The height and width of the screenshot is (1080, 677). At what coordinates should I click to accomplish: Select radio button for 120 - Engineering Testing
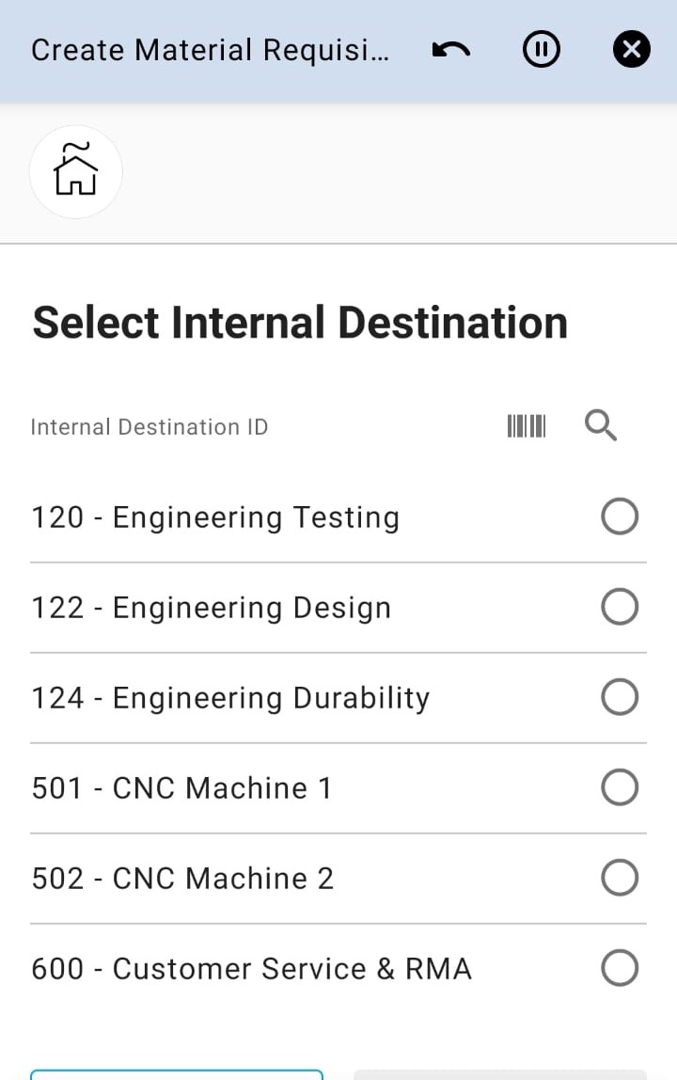620,516
